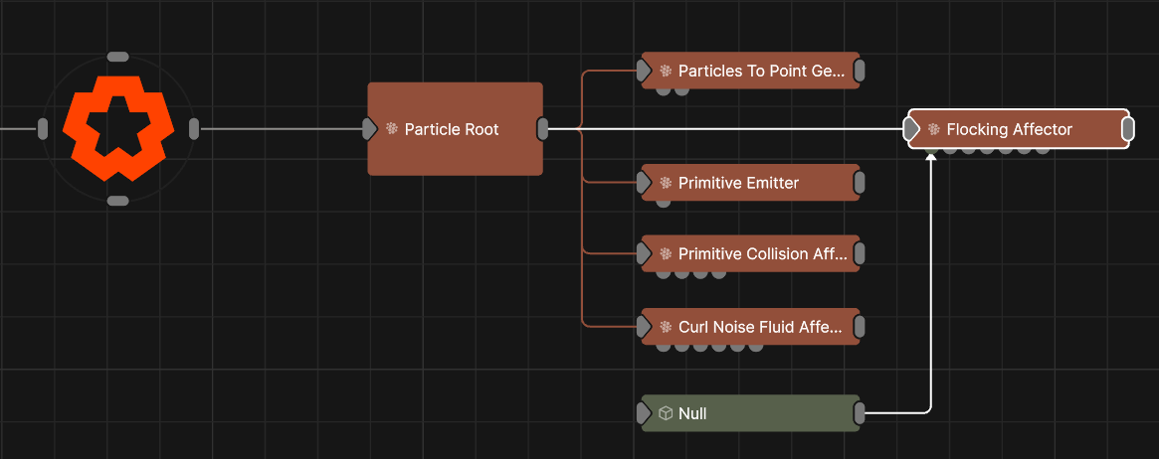This screenshot has width=1159, height=459.
Task: Click the particle icon on Flocking Affector node
Action: (933, 129)
